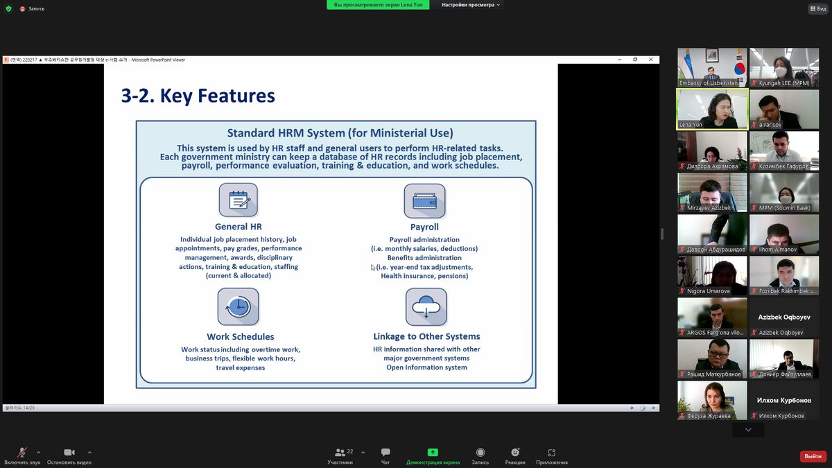
Task: Click the "Payroll" heading on slide
Action: pyautogui.click(x=424, y=227)
